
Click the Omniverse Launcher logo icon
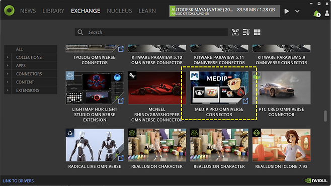pos(9,11)
